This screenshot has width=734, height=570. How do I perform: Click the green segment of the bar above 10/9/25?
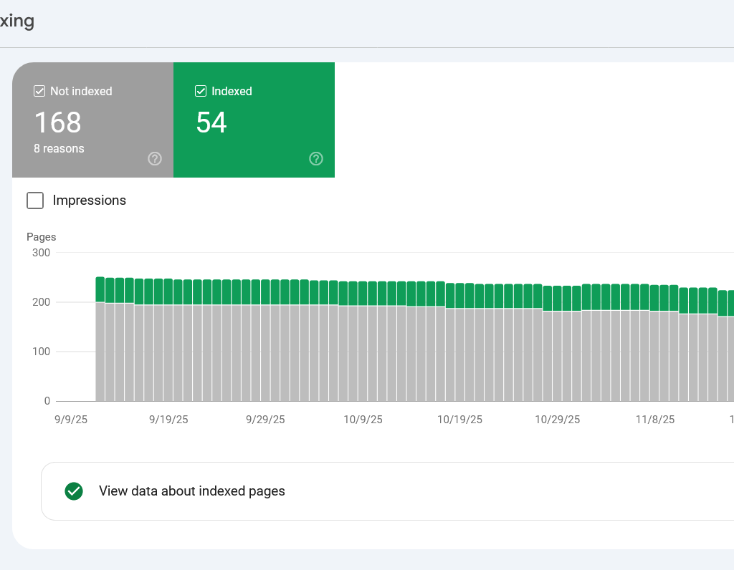coord(363,294)
